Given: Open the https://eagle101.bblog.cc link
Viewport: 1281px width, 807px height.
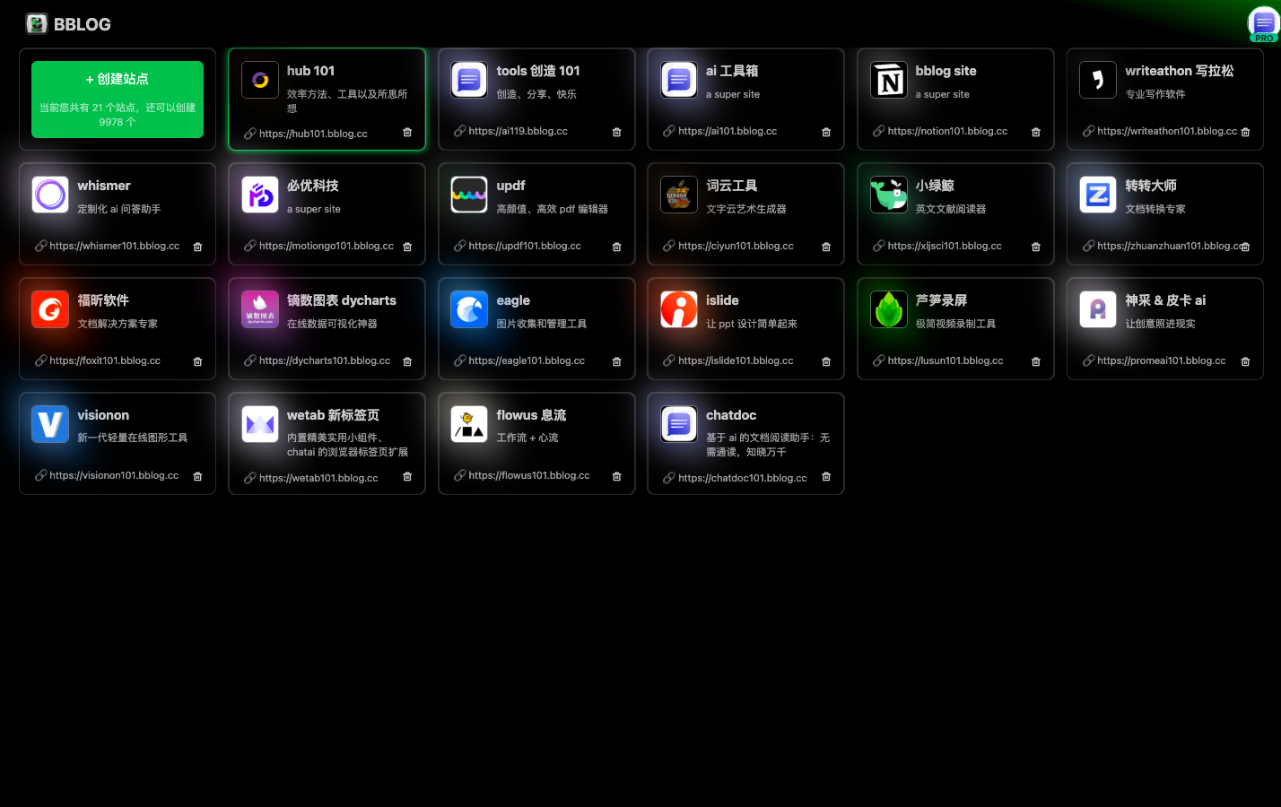Looking at the screenshot, I should click(527, 360).
